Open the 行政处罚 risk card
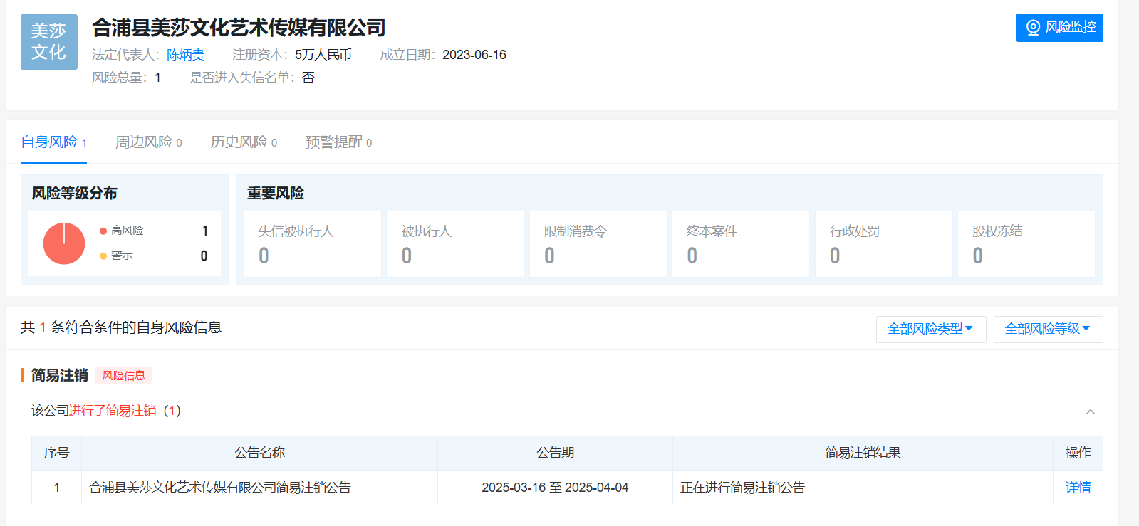Viewport: 1139px width, 526px height. click(x=883, y=243)
